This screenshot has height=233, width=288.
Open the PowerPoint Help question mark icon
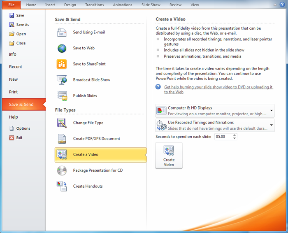point(282,5)
